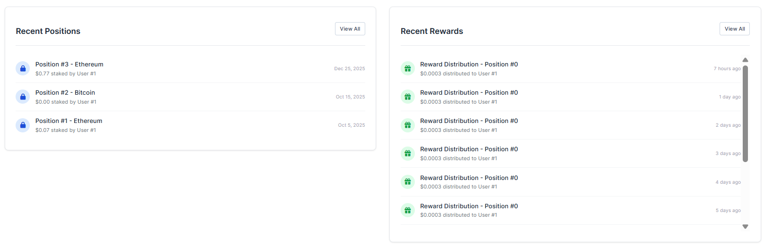The width and height of the screenshot is (764, 245).
Task: Click gift icon of 1 day ago reward
Action: [x=408, y=97]
